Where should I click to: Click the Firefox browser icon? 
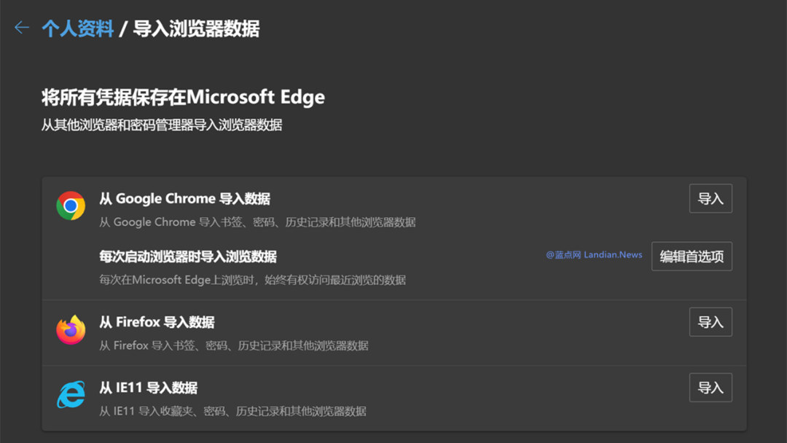(x=71, y=329)
